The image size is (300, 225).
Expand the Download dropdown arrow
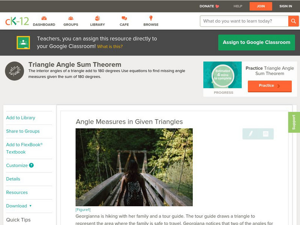coord(30,206)
